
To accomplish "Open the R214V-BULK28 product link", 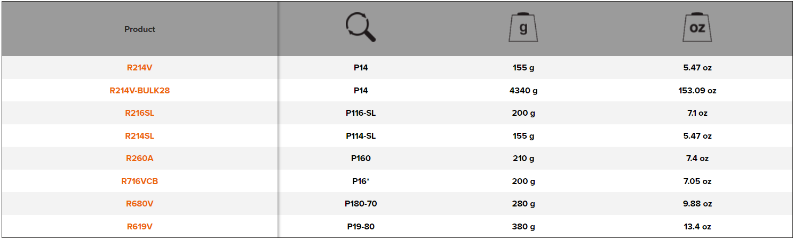I will click(140, 91).
